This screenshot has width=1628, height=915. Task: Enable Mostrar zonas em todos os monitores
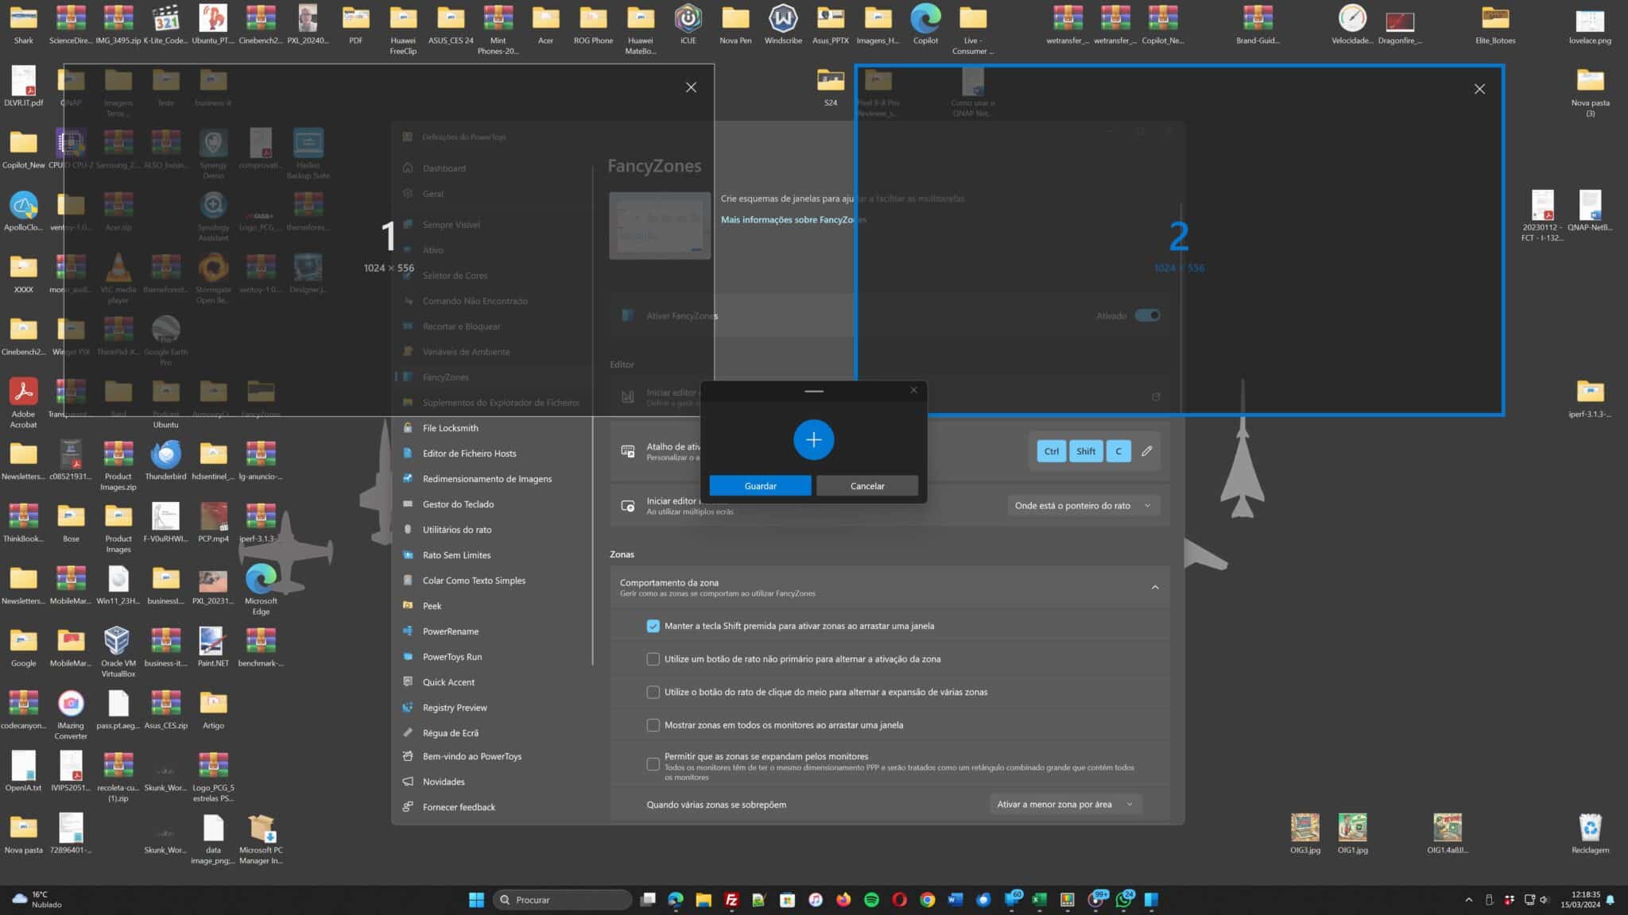click(x=653, y=725)
